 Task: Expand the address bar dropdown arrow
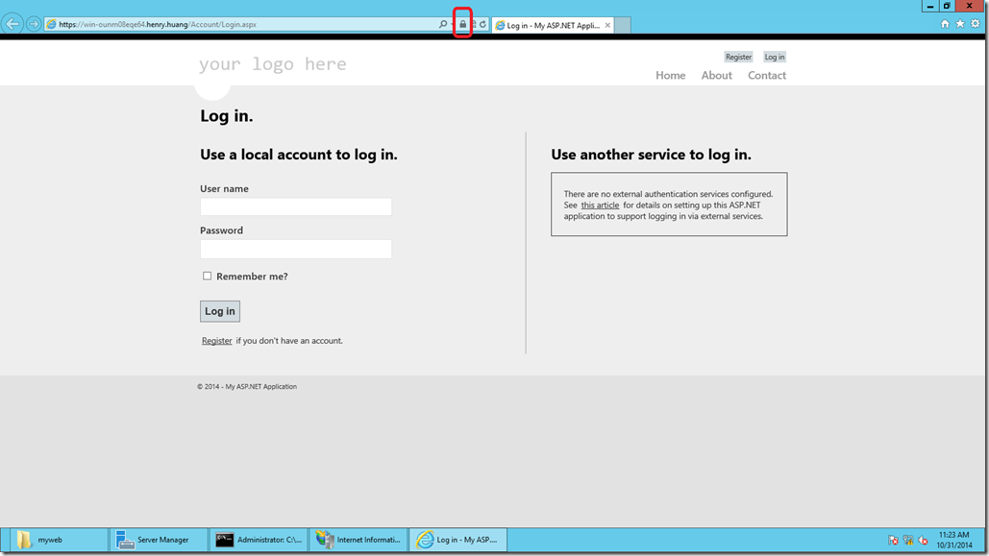(x=453, y=25)
